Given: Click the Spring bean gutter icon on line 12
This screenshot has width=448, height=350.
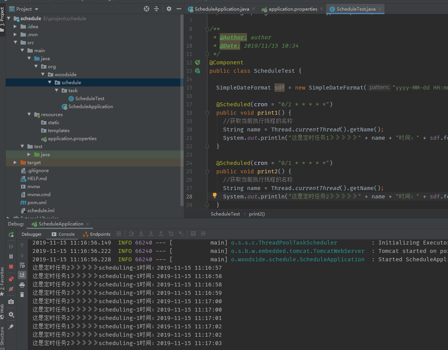Looking at the screenshot, I should pyautogui.click(x=198, y=62).
